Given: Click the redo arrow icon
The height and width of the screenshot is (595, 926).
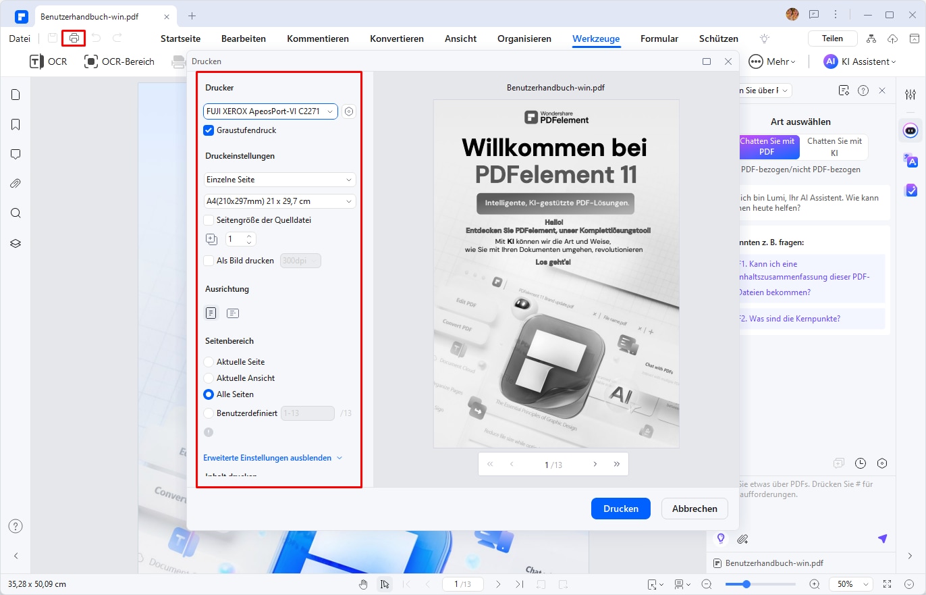Looking at the screenshot, I should (117, 38).
